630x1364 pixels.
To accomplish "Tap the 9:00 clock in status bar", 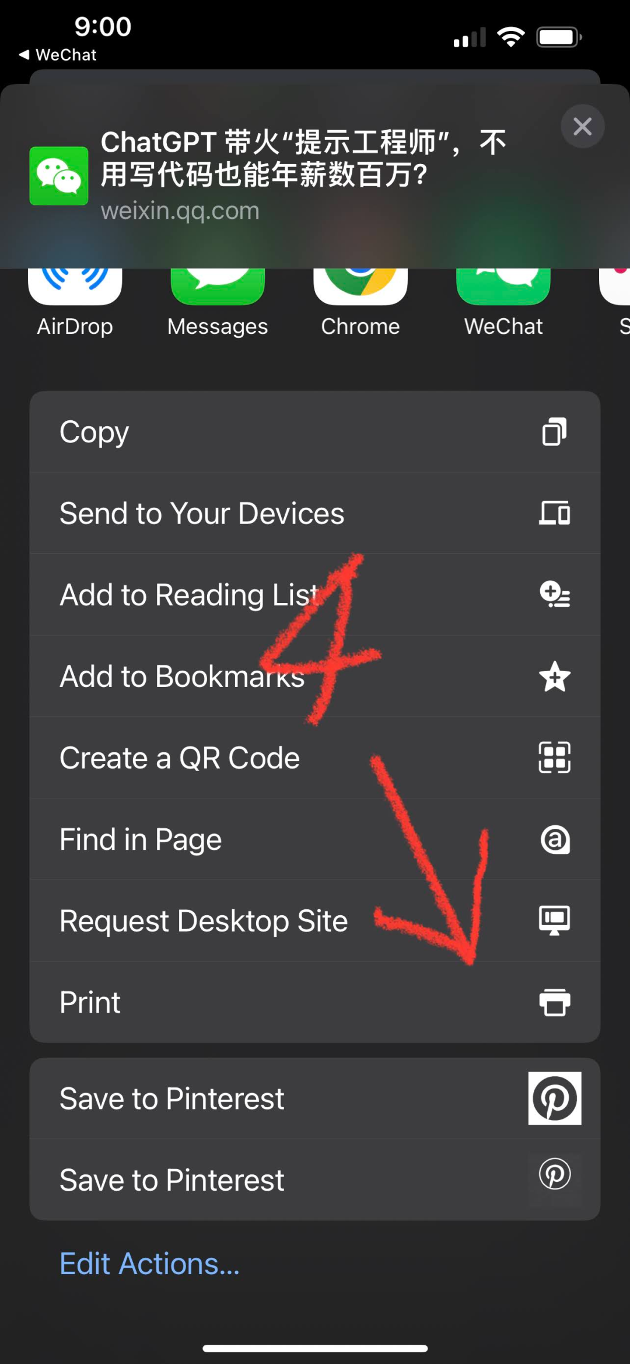I will (x=103, y=27).
